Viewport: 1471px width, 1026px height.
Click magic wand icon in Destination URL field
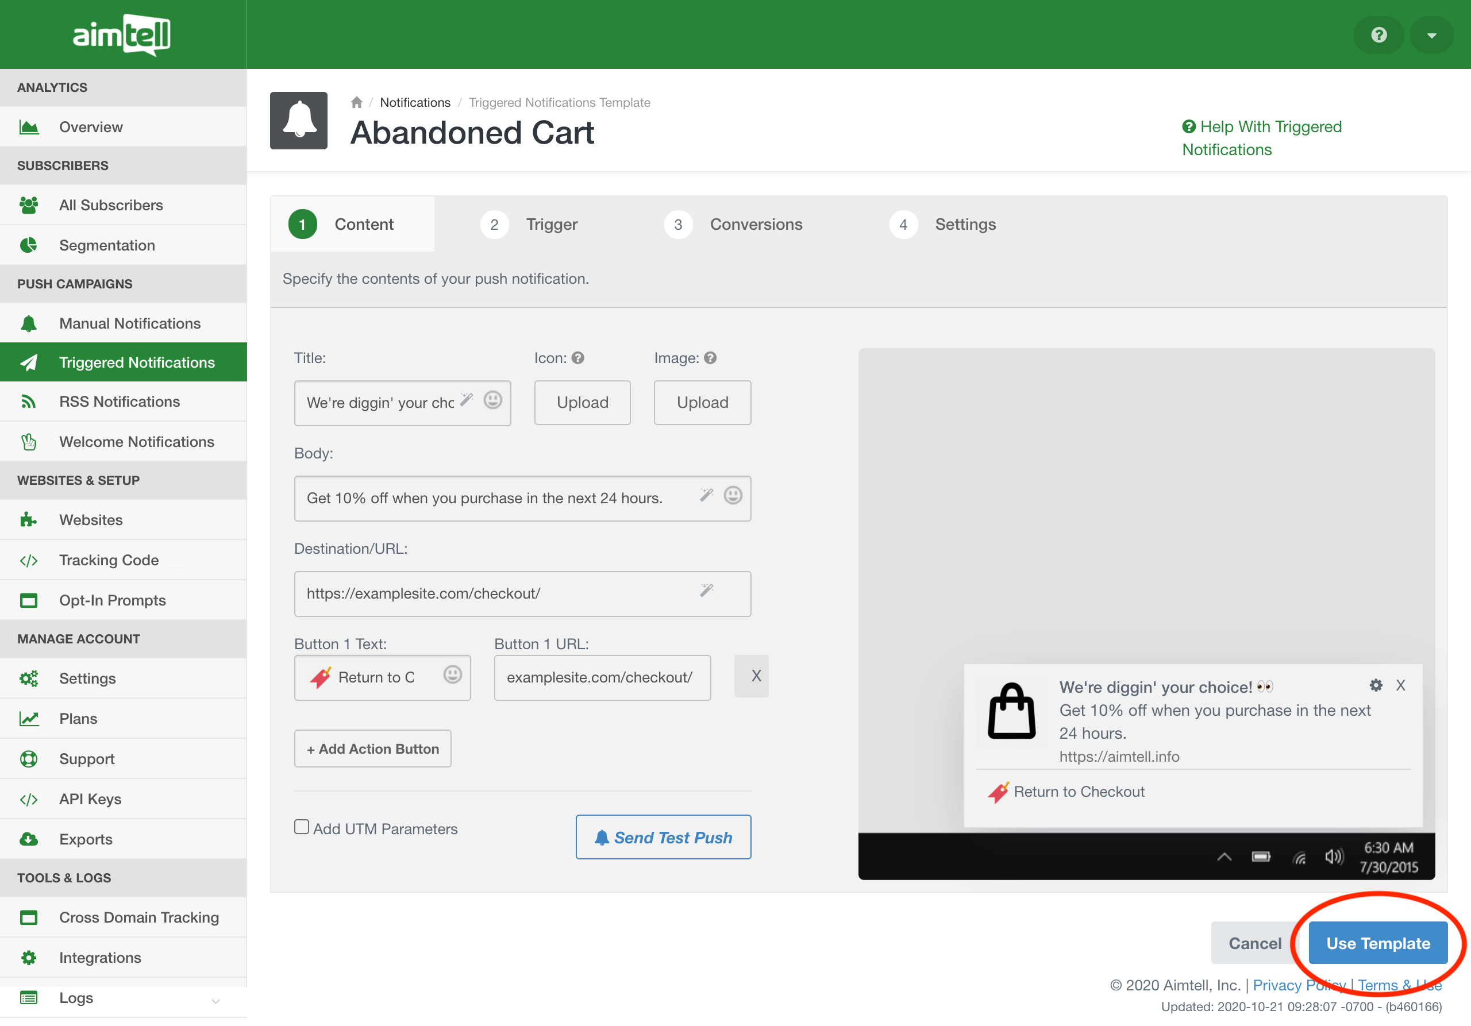click(706, 591)
